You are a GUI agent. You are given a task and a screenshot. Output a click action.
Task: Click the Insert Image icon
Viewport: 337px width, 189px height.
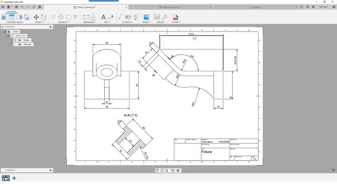[x=146, y=17]
